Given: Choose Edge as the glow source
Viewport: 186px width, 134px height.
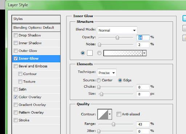Looking at the screenshot, I should 120,80.
